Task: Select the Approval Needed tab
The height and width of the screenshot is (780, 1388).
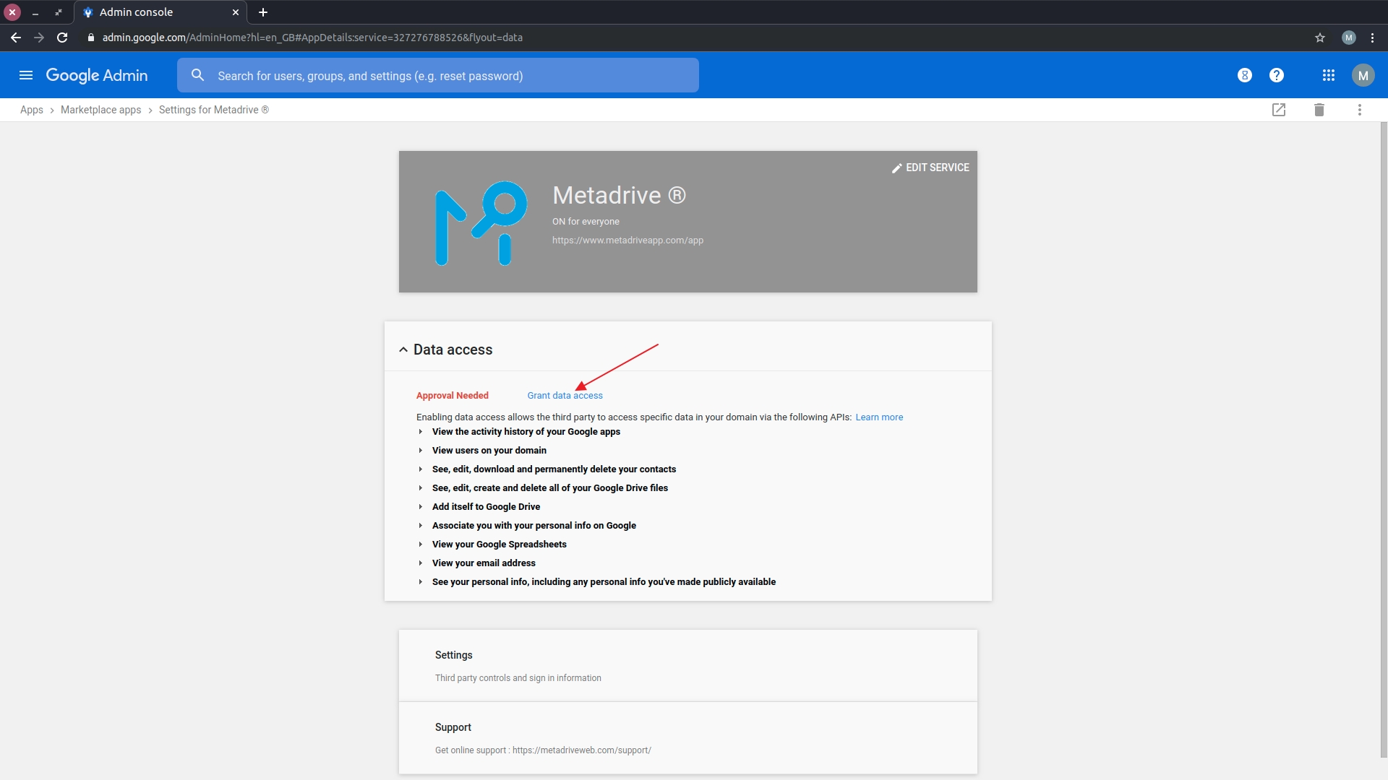Action: 453,395
